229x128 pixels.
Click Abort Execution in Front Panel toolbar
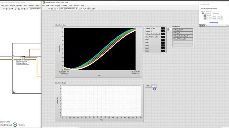coord(55,9)
